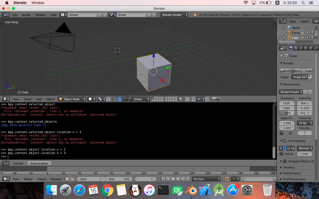This screenshot has height=199, width=319.
Task: Open the Object Mode dropdown
Action: 72,99
